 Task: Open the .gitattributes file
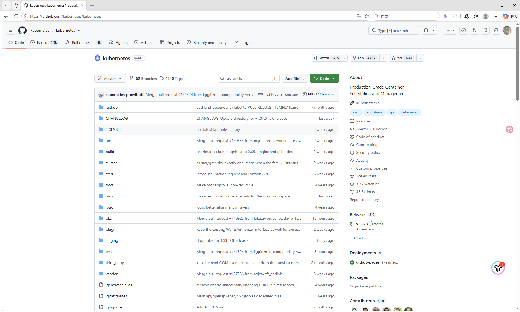pos(116,296)
